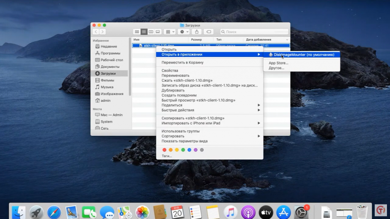
Task: Focus the Поиск search field
Action: (254, 32)
